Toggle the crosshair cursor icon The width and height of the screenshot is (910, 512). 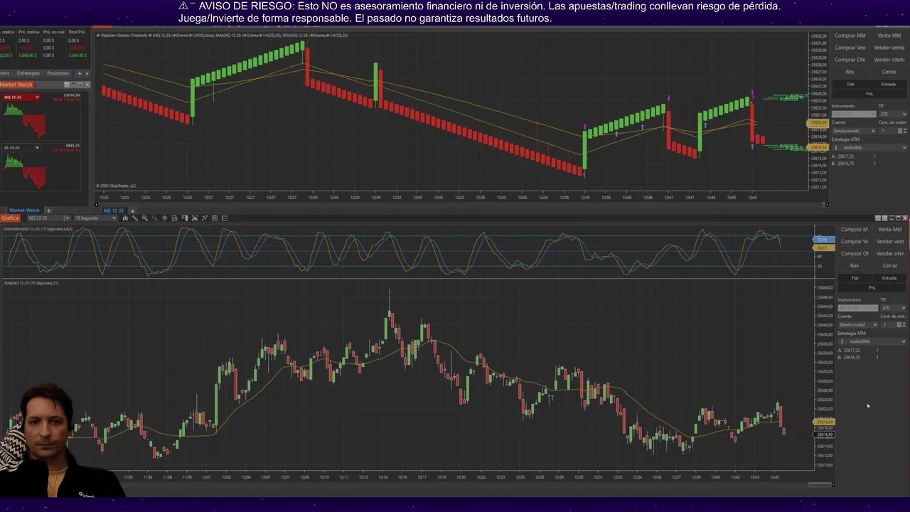pos(165,218)
